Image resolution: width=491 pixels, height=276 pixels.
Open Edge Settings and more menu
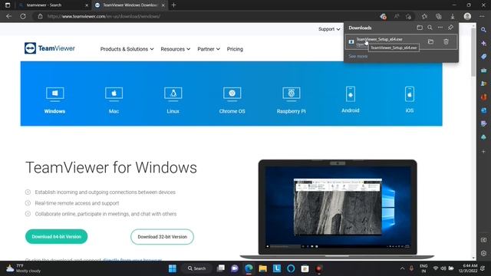pyautogui.click(x=482, y=16)
